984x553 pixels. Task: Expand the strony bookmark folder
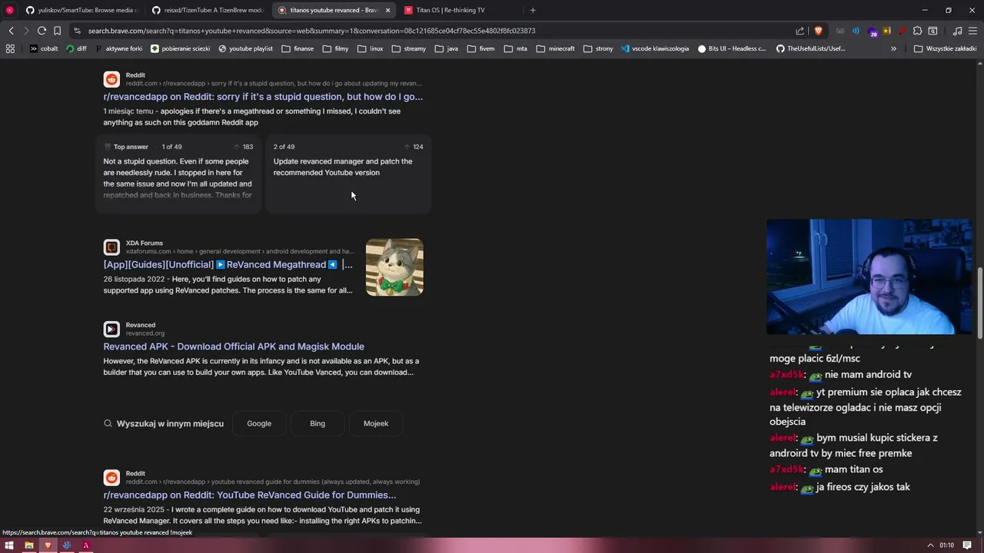(598, 48)
